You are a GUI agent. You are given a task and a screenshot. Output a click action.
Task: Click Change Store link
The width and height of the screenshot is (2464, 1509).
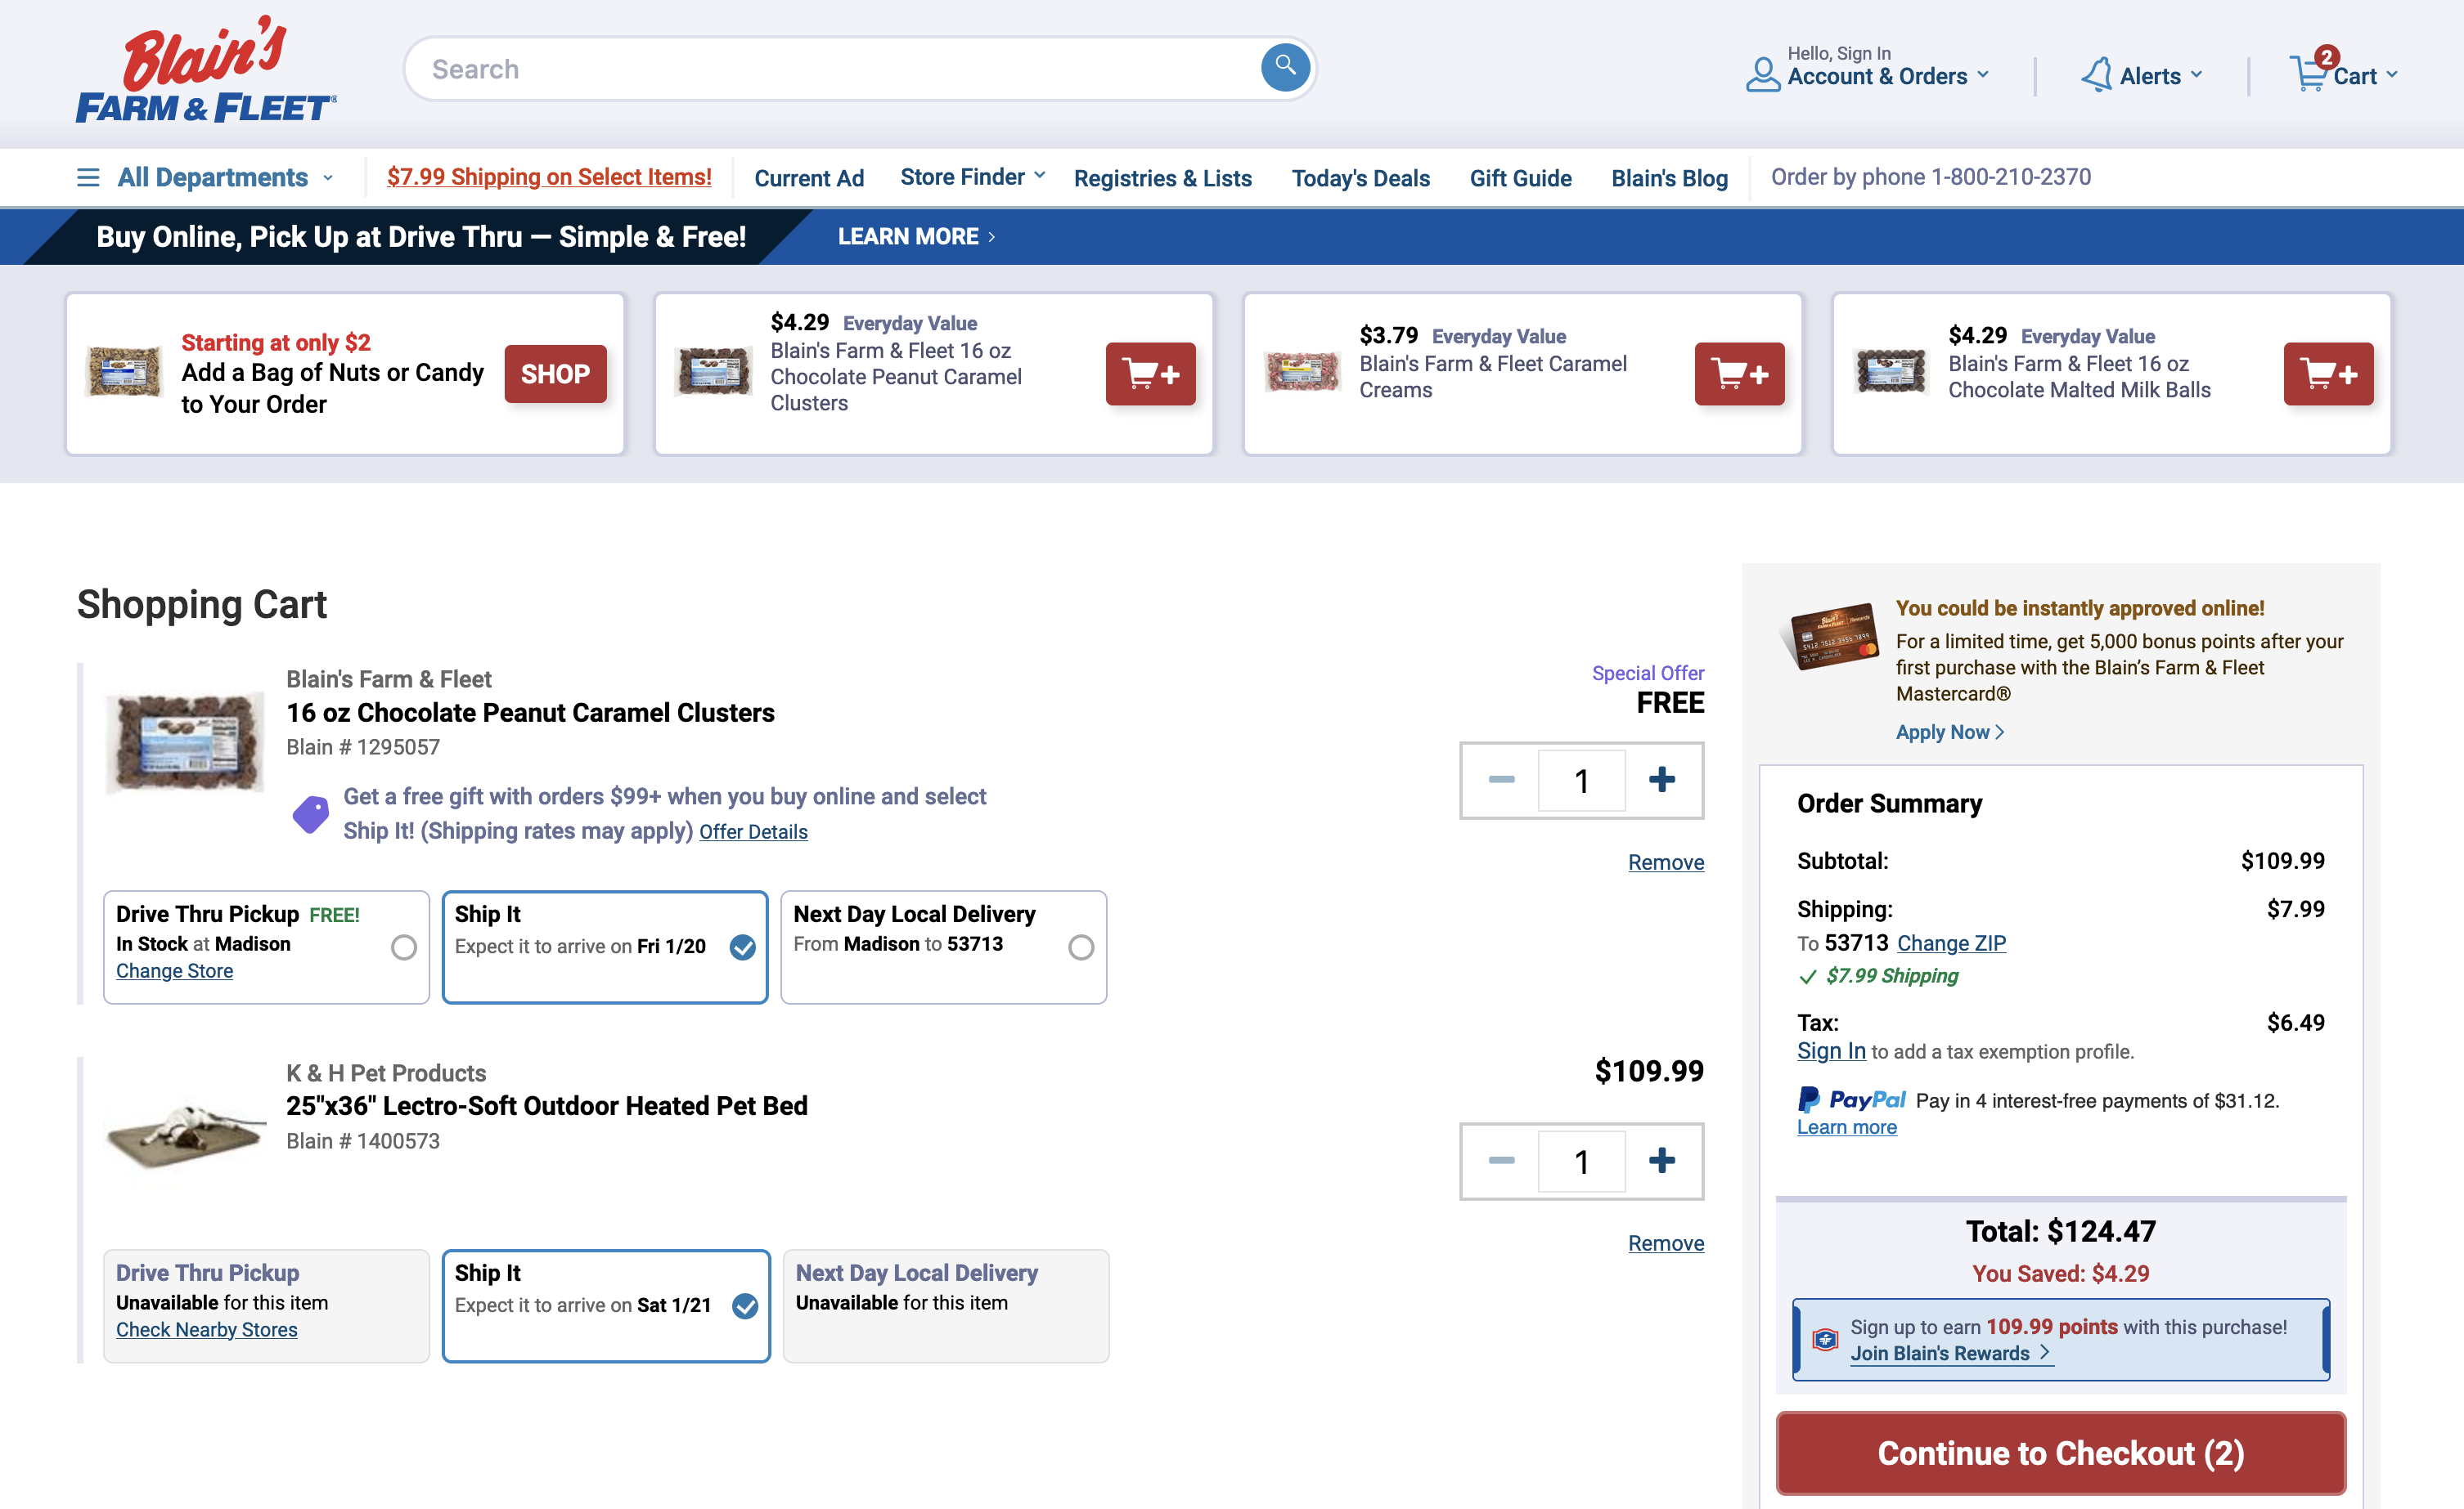[x=174, y=970]
